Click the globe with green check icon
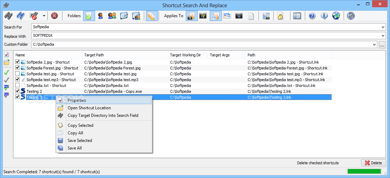Screen dimensions: 390x178 (x=336, y=16)
